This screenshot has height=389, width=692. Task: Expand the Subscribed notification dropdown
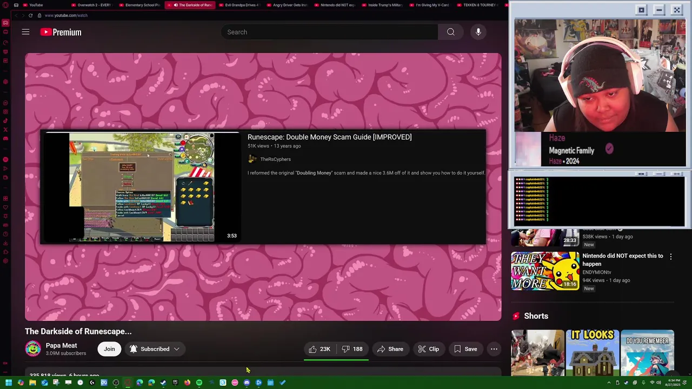coord(155,349)
